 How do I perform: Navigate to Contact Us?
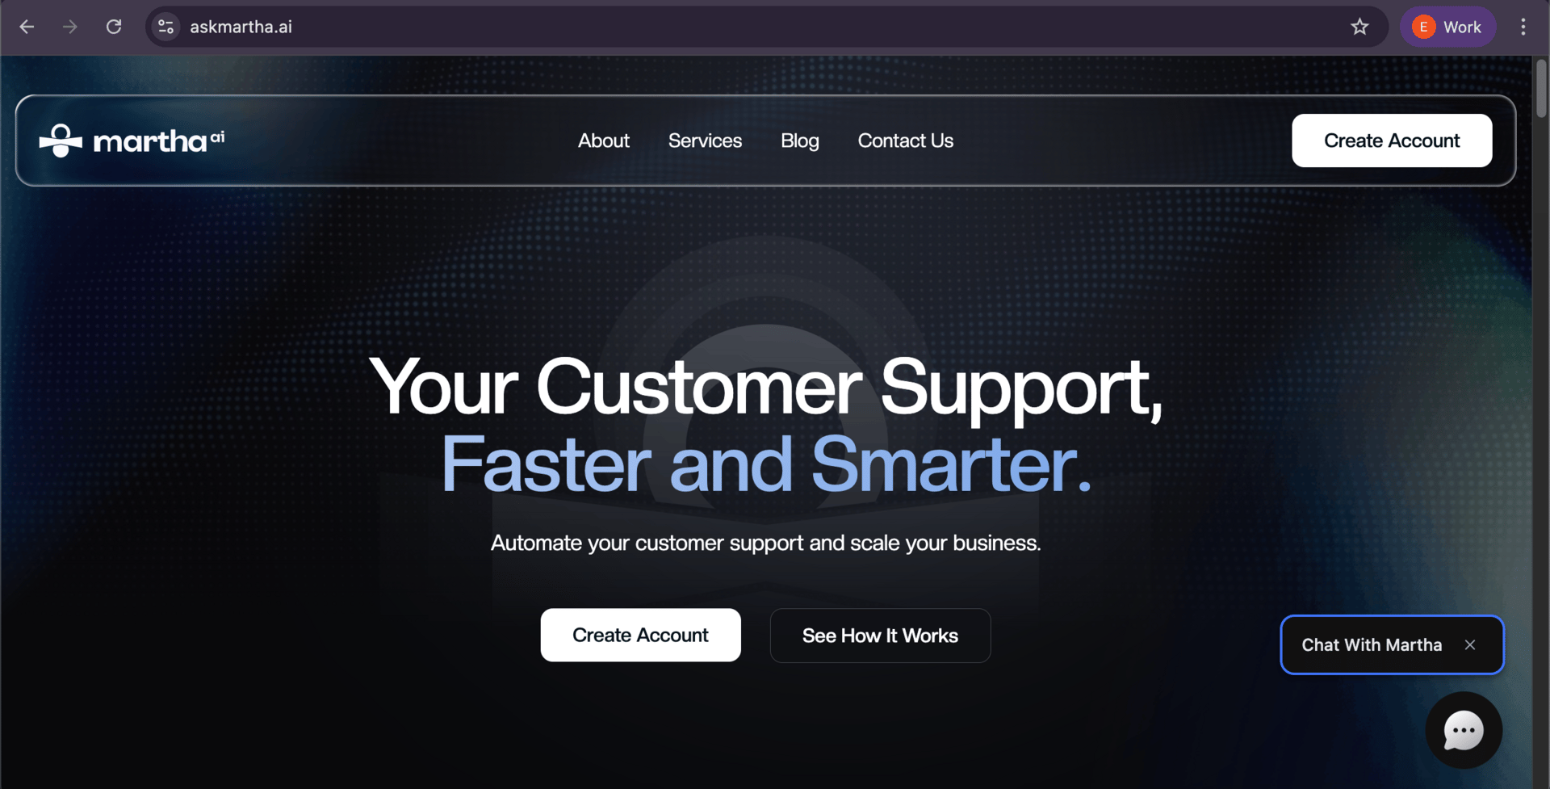coord(906,141)
